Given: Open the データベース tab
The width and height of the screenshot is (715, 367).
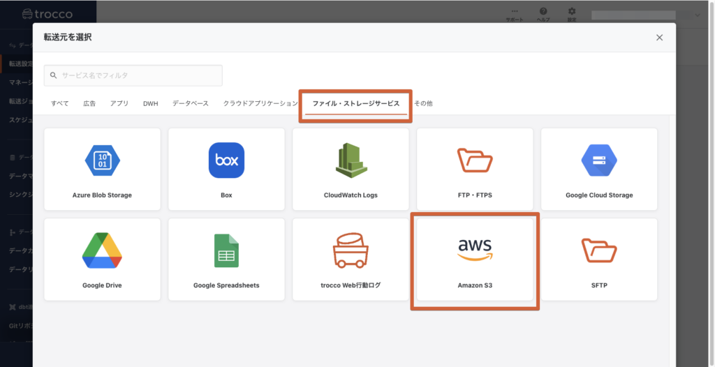Looking at the screenshot, I should 190,103.
